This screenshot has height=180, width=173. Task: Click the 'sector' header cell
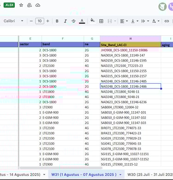30,44
